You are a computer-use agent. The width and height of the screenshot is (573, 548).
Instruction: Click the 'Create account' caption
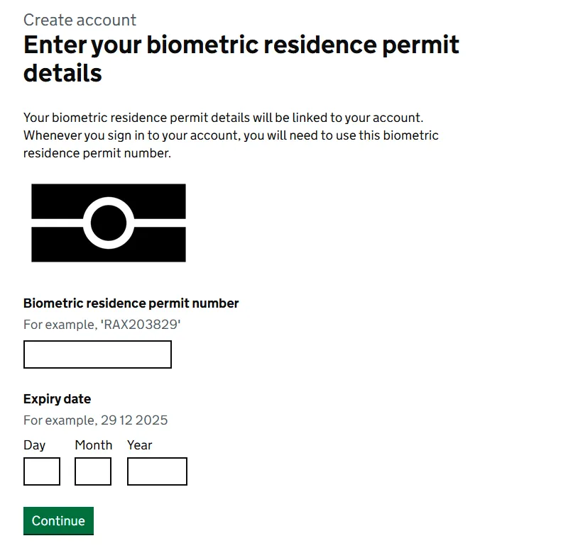point(80,20)
